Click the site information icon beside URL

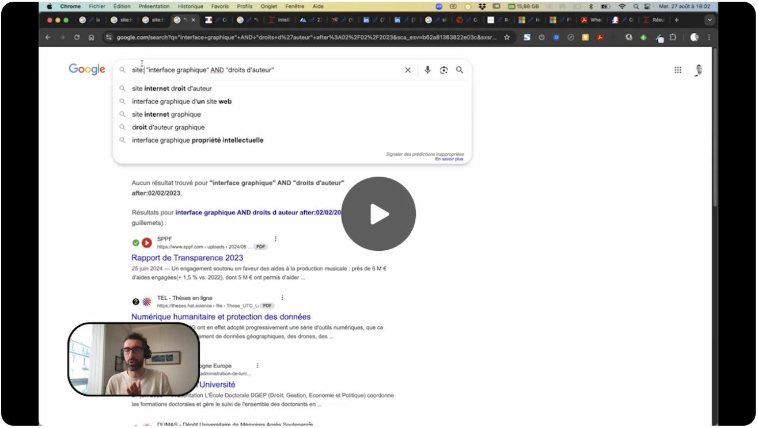click(x=108, y=37)
